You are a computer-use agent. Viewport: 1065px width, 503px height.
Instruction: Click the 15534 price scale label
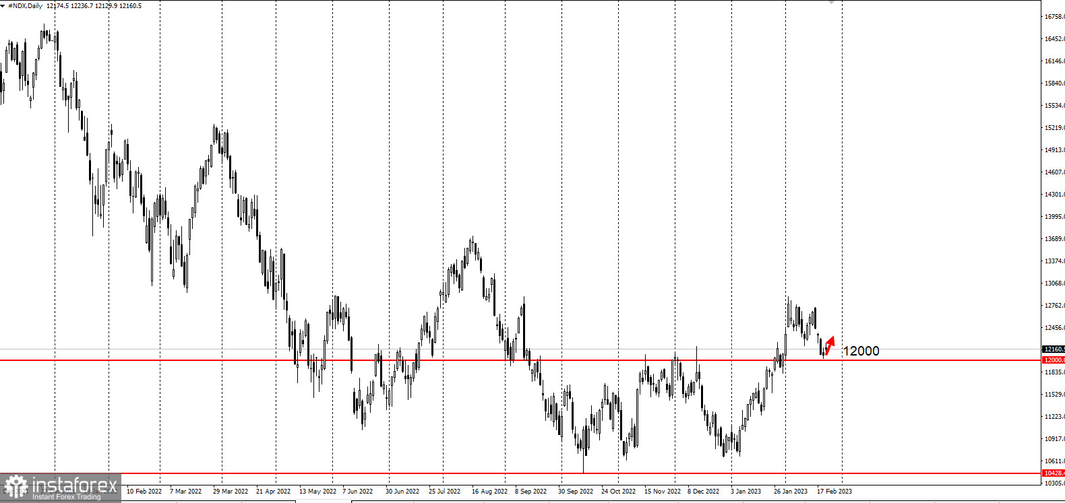(x=1055, y=106)
